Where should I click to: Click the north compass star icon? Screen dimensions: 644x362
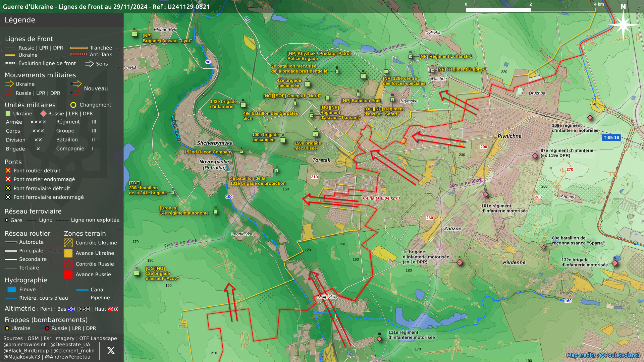(x=623, y=24)
